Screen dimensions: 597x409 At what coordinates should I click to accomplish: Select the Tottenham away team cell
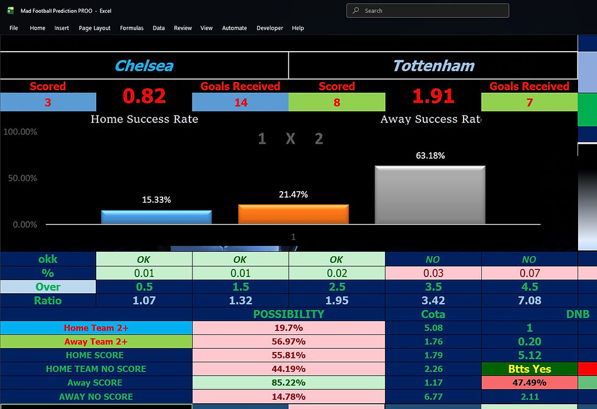click(433, 66)
